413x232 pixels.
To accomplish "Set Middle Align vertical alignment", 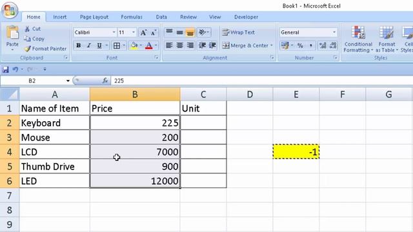I will (x=179, y=33).
